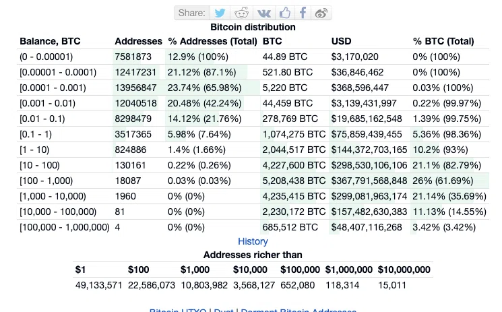Click the '5.98% (7.64%)' cell
Image resolution: width=502 pixels, height=312 pixels.
coord(199,134)
